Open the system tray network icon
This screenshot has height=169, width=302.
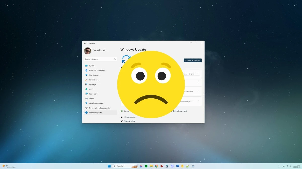288,166
